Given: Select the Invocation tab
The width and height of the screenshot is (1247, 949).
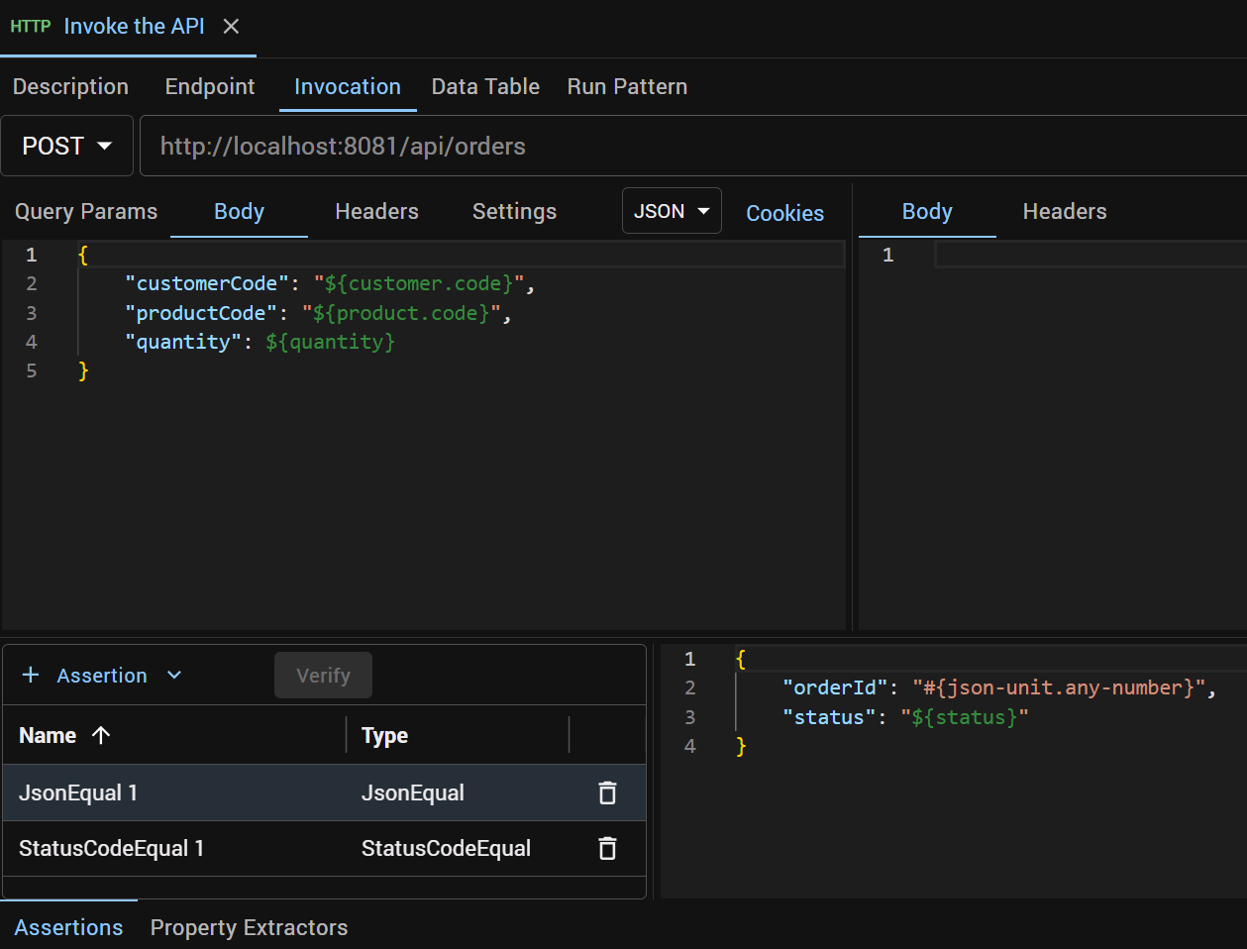Looking at the screenshot, I should pyautogui.click(x=348, y=87).
